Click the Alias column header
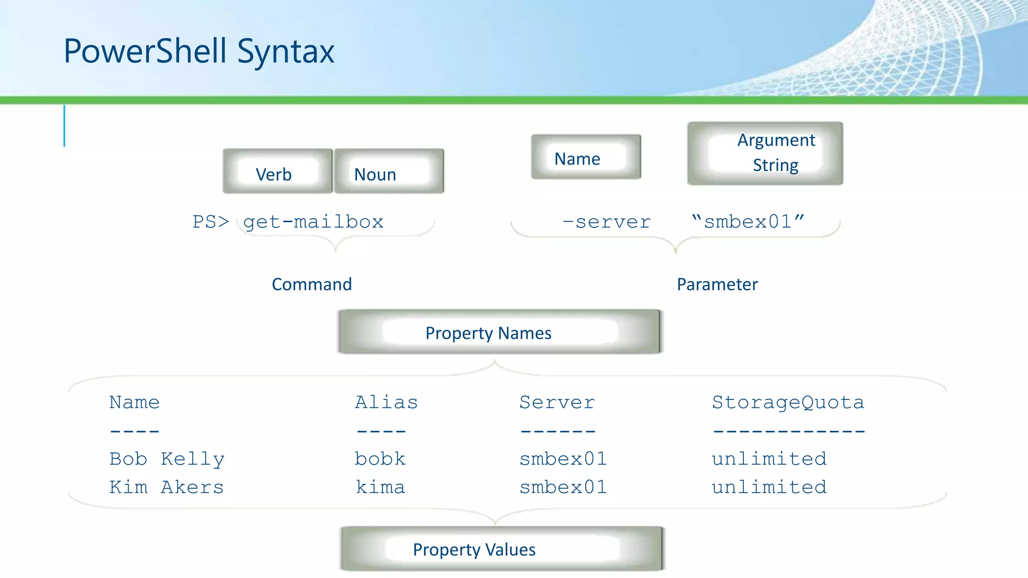 pyautogui.click(x=386, y=402)
